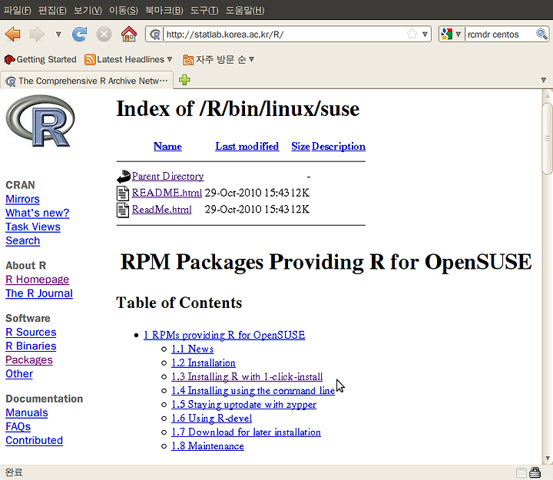Open the R Sources link
Viewport: 553px width, 480px height.
pos(31,333)
